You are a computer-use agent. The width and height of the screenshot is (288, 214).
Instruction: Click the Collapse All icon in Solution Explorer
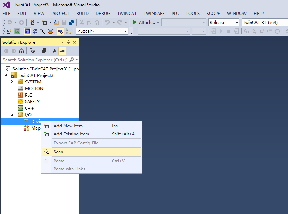point(44,51)
